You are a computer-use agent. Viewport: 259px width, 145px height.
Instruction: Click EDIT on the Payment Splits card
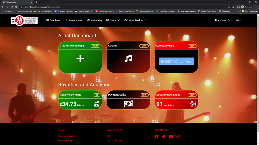point(144,95)
